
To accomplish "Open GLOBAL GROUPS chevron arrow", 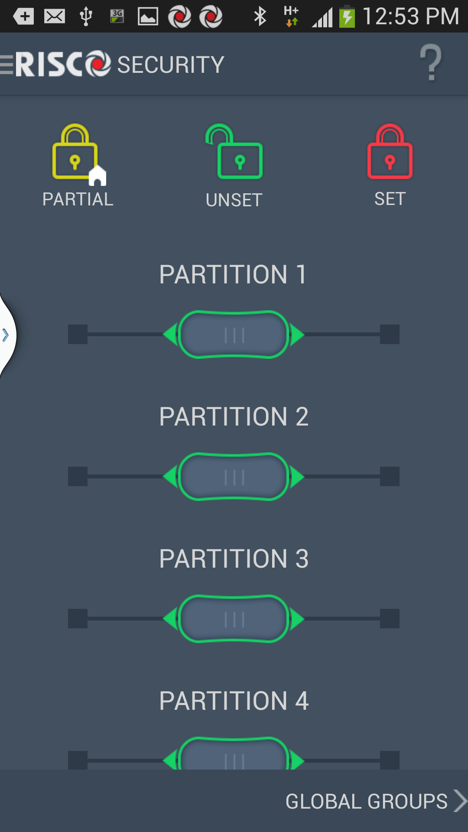I will 460,801.
